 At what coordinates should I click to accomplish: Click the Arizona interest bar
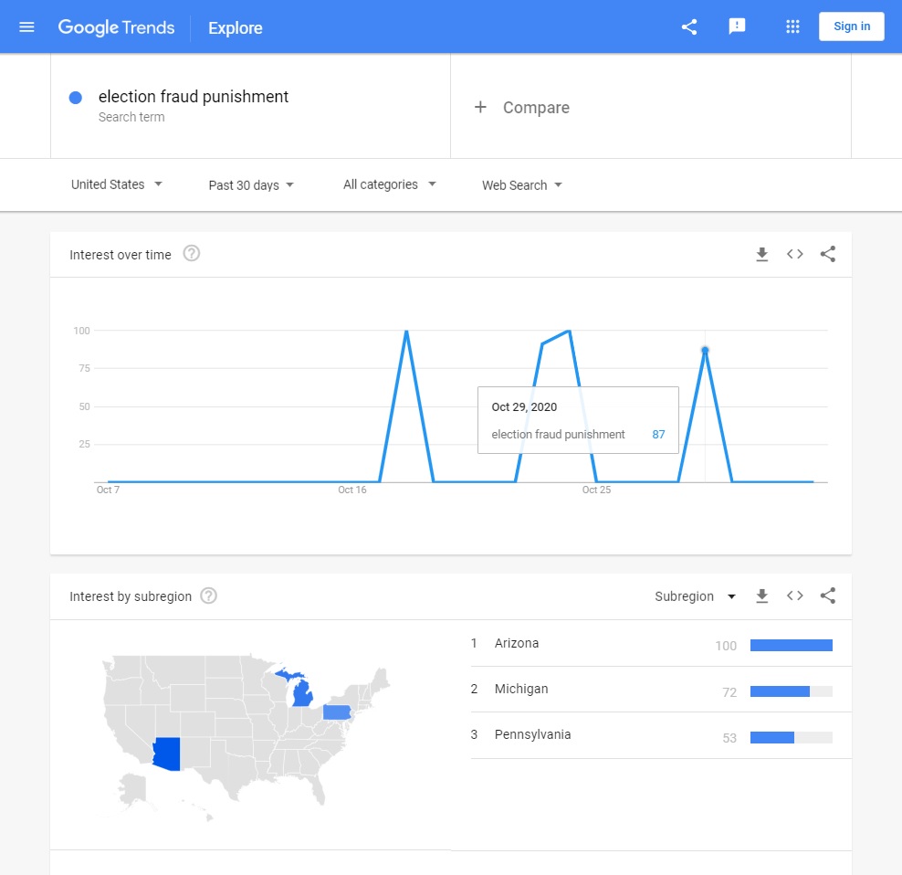(x=791, y=646)
